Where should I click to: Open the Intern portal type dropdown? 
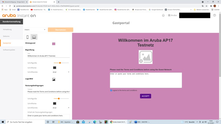click(35, 30)
